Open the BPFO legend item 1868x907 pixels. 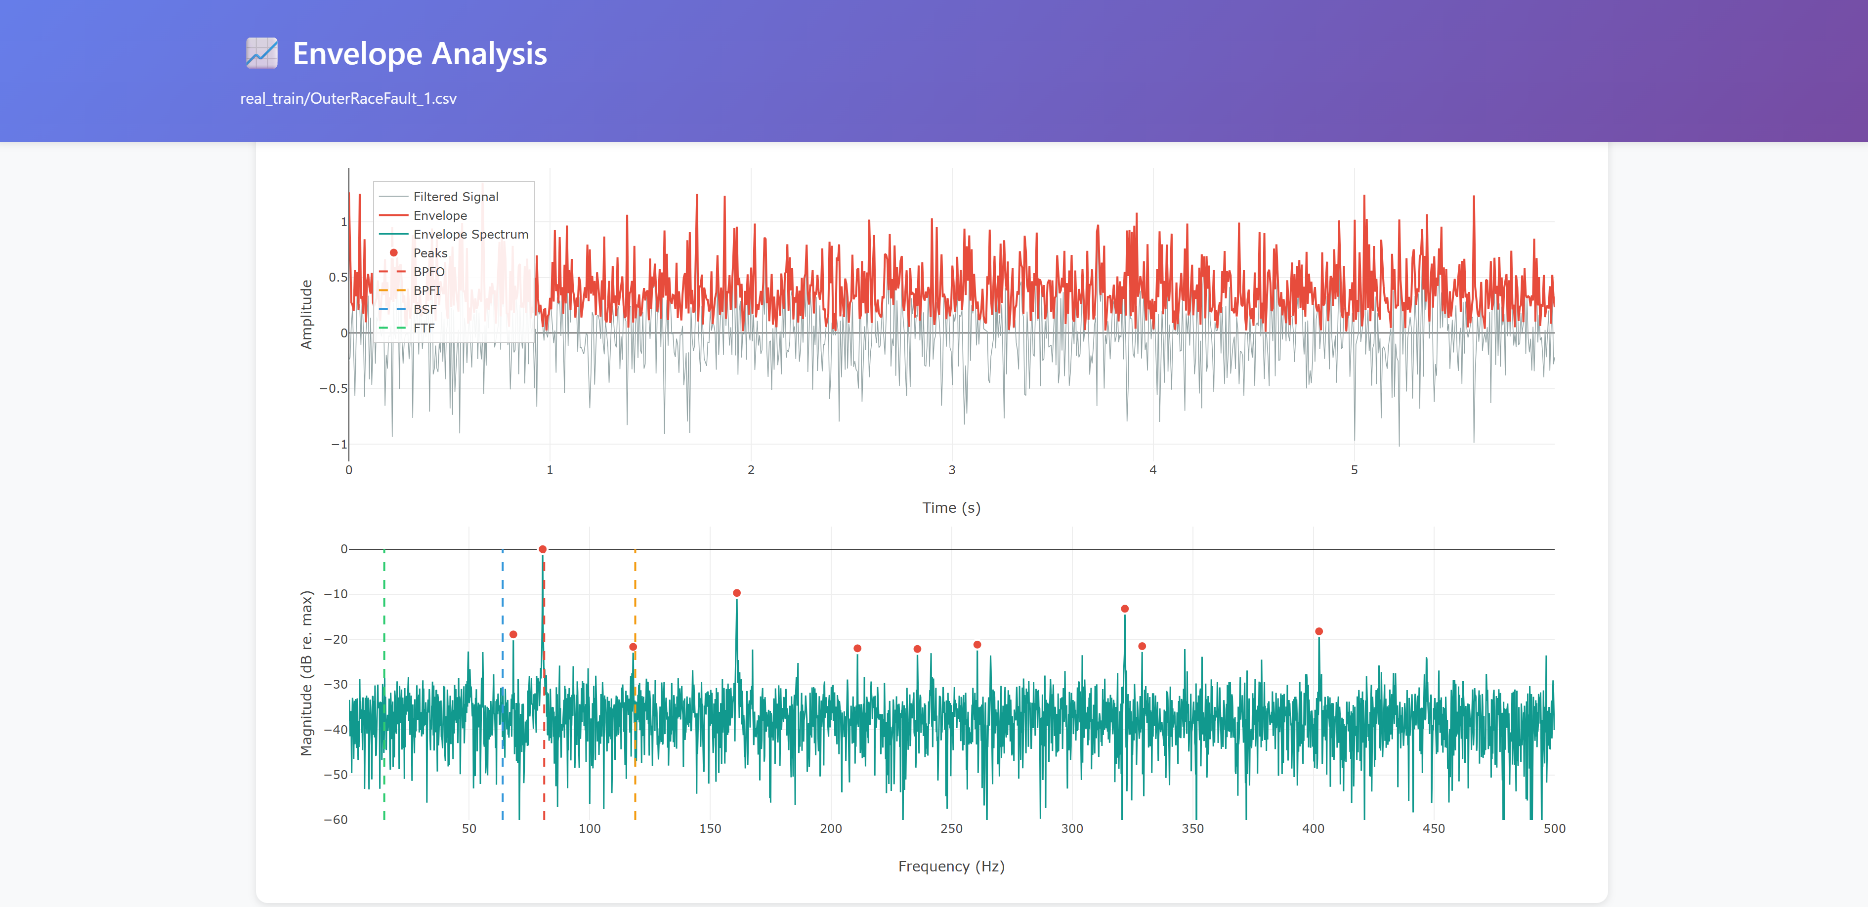[x=428, y=271]
